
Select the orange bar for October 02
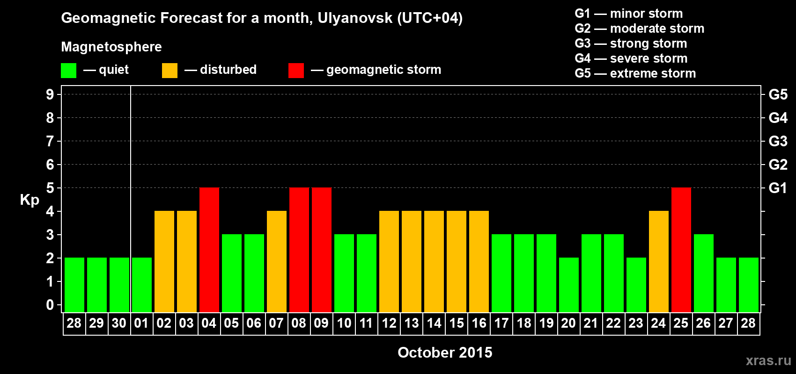tap(164, 261)
